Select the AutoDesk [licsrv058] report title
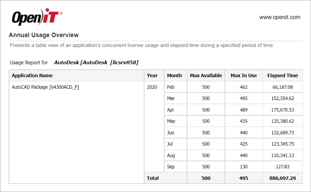The image size is (311, 192). tap(96, 62)
